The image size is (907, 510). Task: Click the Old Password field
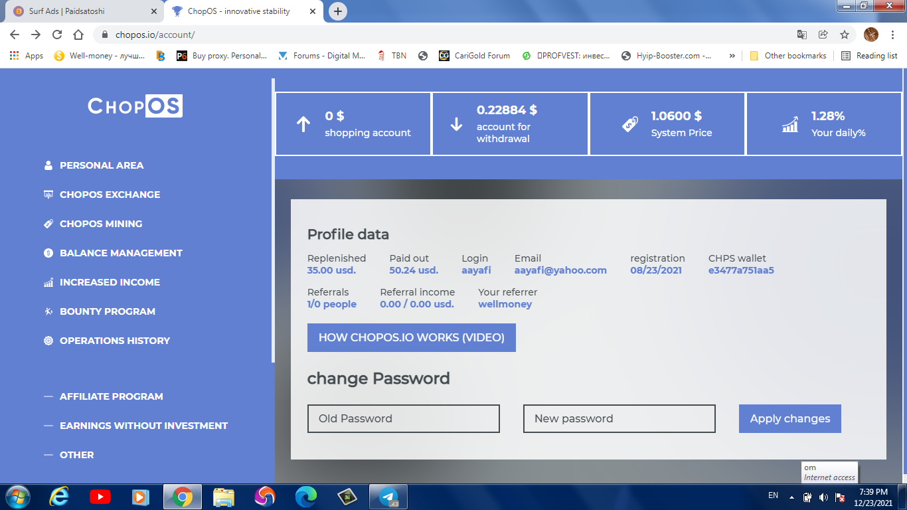(404, 419)
